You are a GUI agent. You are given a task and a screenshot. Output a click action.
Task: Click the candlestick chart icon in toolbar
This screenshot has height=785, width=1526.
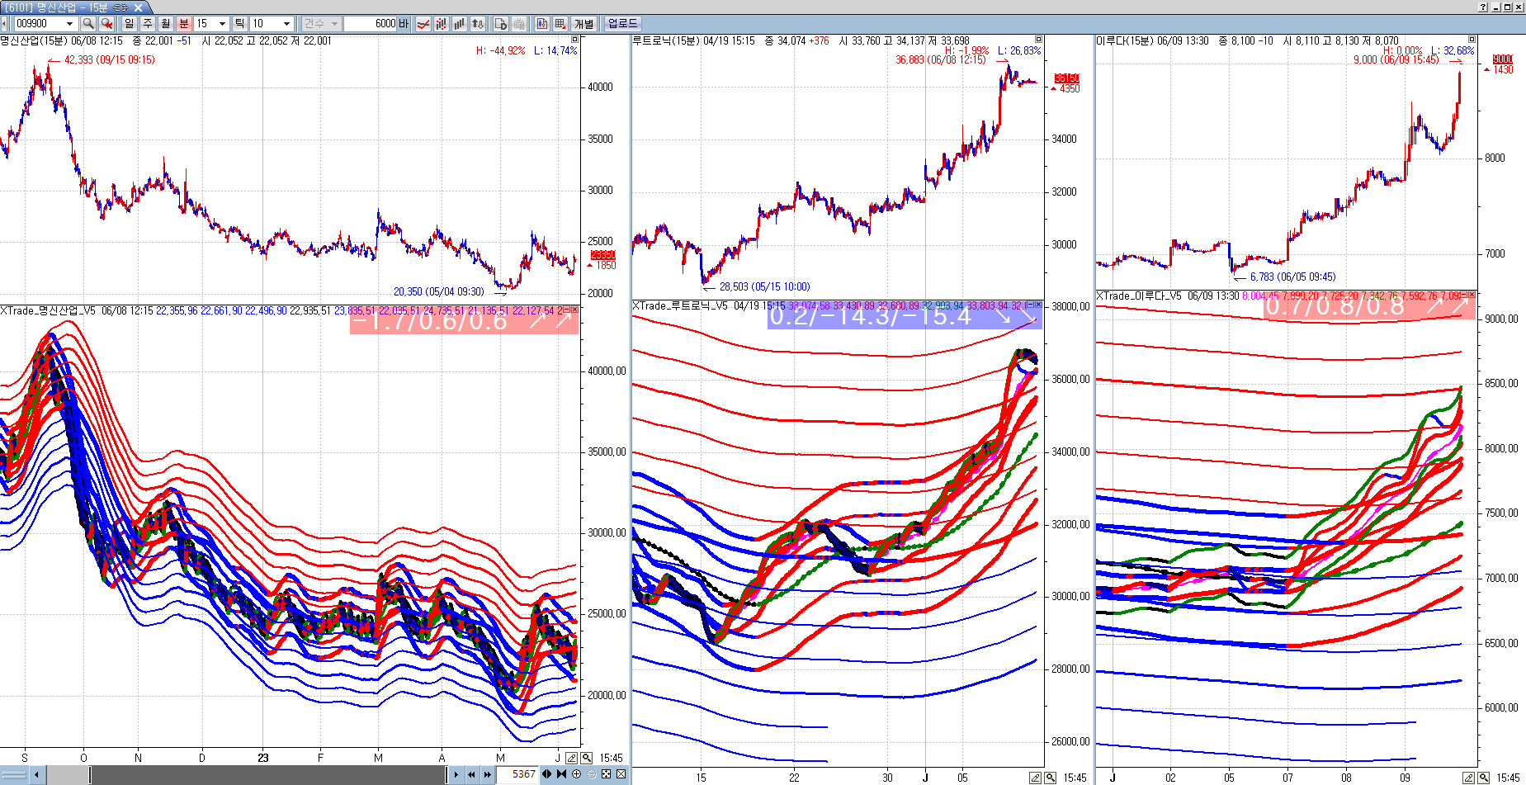pos(441,24)
